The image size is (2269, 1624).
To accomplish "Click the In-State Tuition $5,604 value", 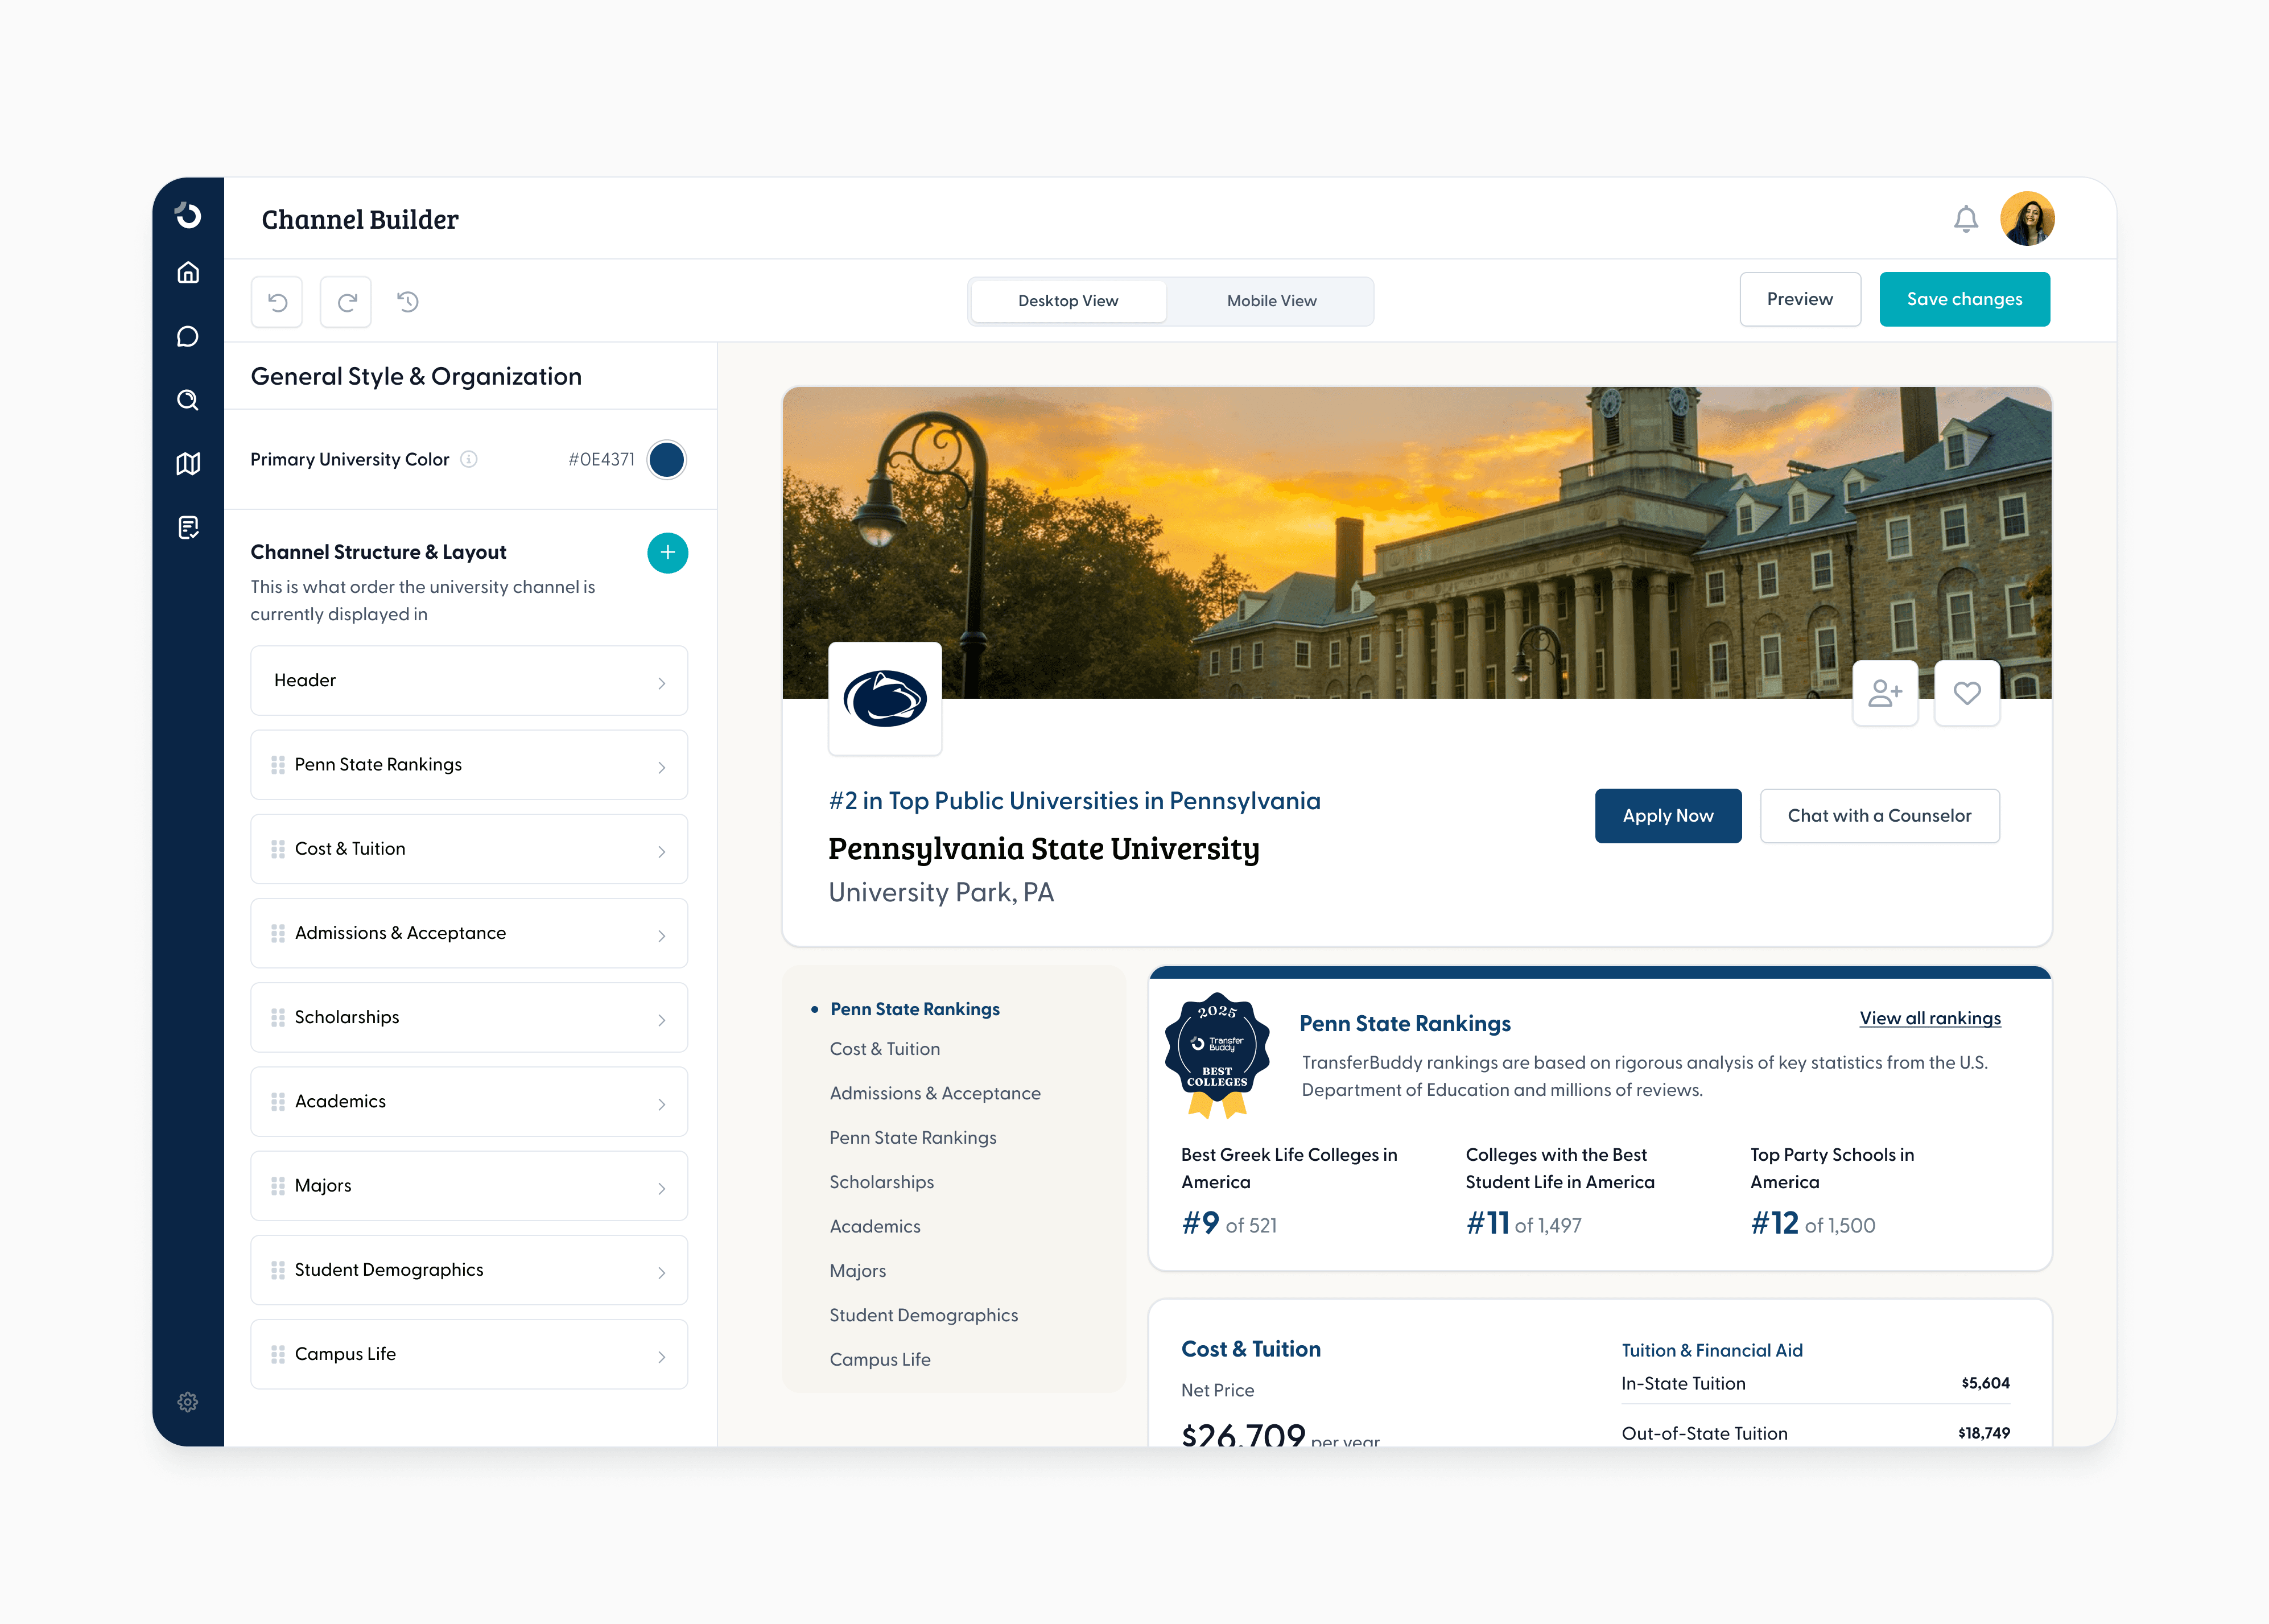I will pos(1985,1384).
